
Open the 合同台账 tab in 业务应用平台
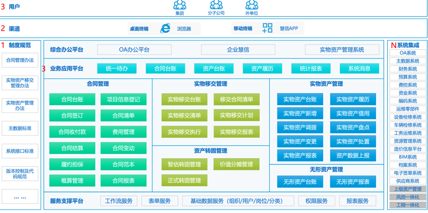point(165,69)
